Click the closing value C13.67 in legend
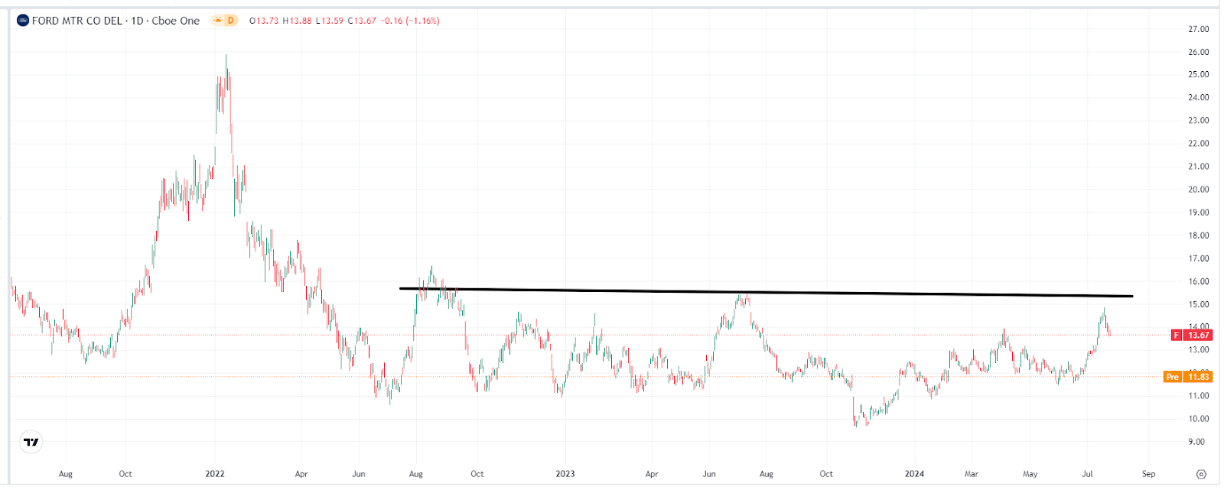Screen dimensions: 1224x490 click(x=362, y=21)
